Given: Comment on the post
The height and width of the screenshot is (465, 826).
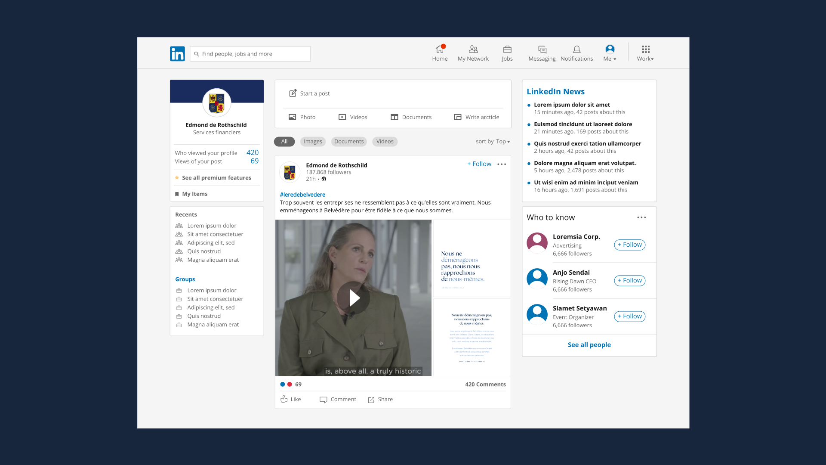Looking at the screenshot, I should pos(338,400).
